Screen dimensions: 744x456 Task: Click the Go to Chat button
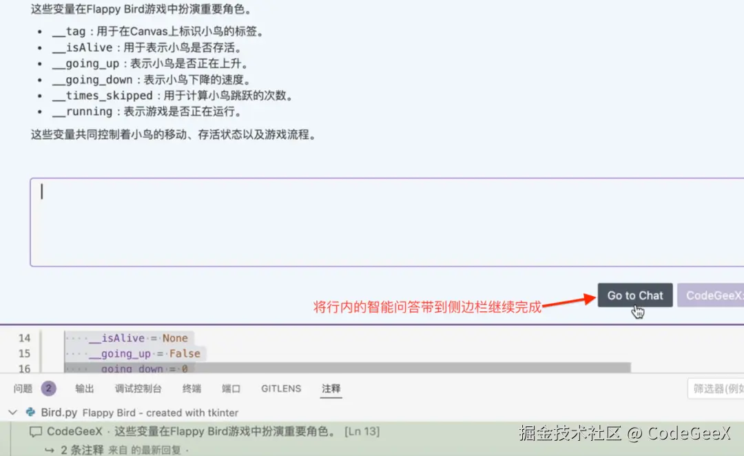tap(634, 295)
